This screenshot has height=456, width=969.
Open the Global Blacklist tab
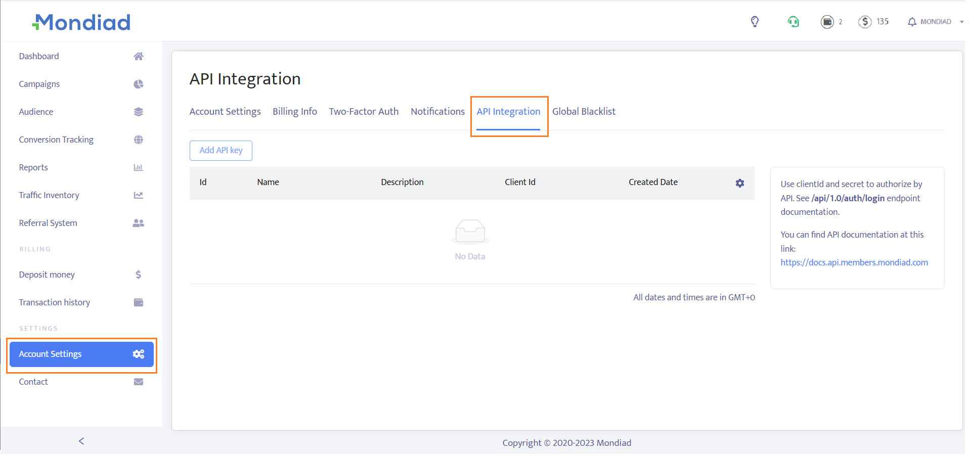point(584,112)
